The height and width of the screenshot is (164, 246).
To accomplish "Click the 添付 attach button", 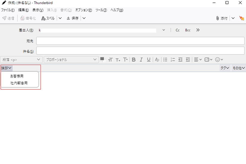I will click(x=222, y=18).
